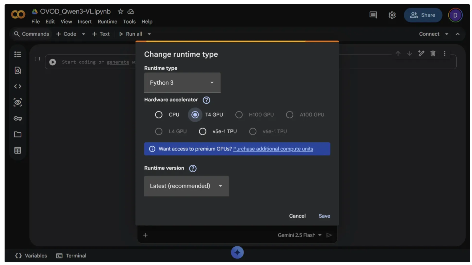Screen dimensions: 472x265
Task: Open the Tools menu
Action: pos(129,22)
